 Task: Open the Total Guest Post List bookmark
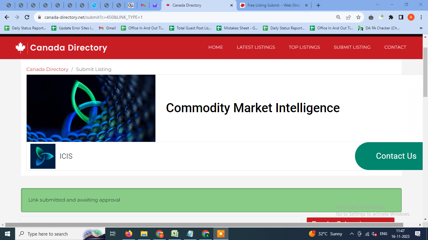point(191,28)
